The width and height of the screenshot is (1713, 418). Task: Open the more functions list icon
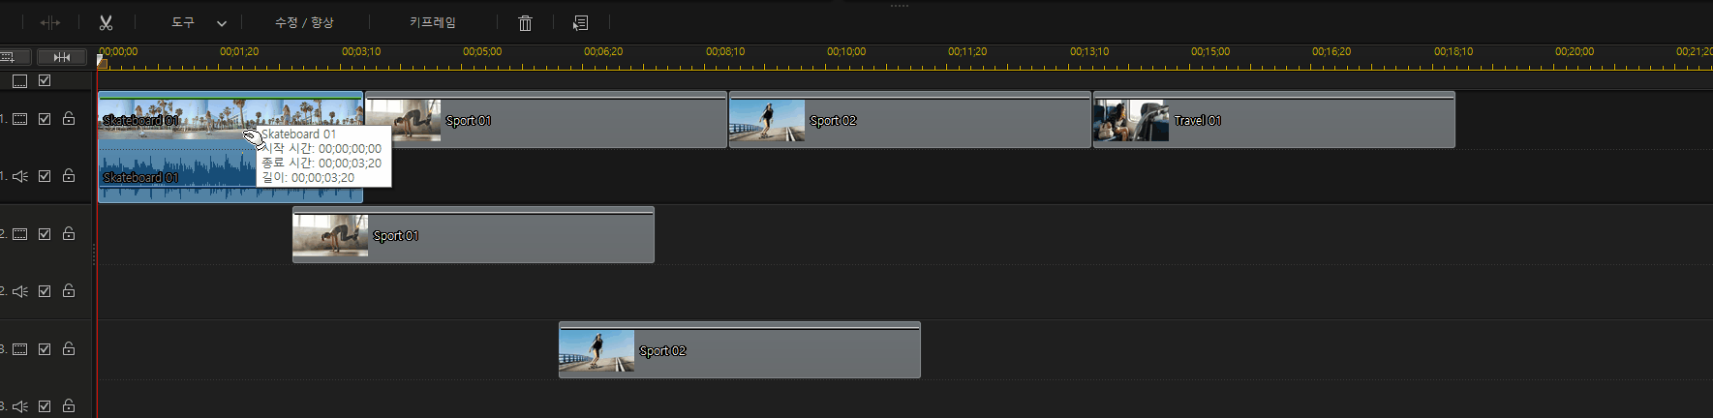tap(580, 23)
